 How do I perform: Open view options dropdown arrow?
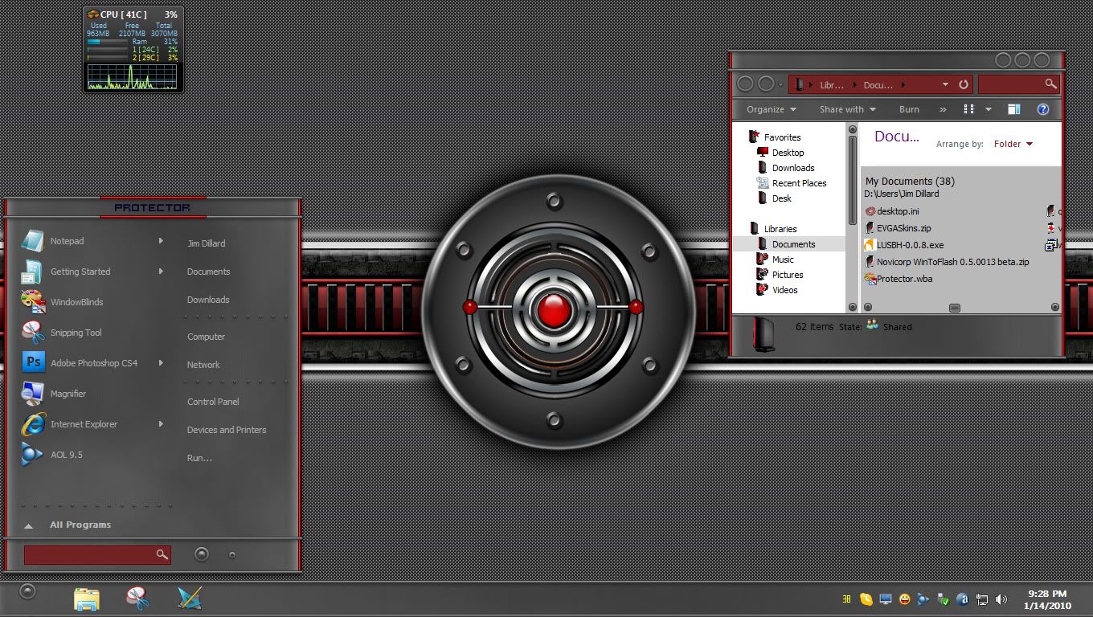pyautogui.click(x=989, y=109)
